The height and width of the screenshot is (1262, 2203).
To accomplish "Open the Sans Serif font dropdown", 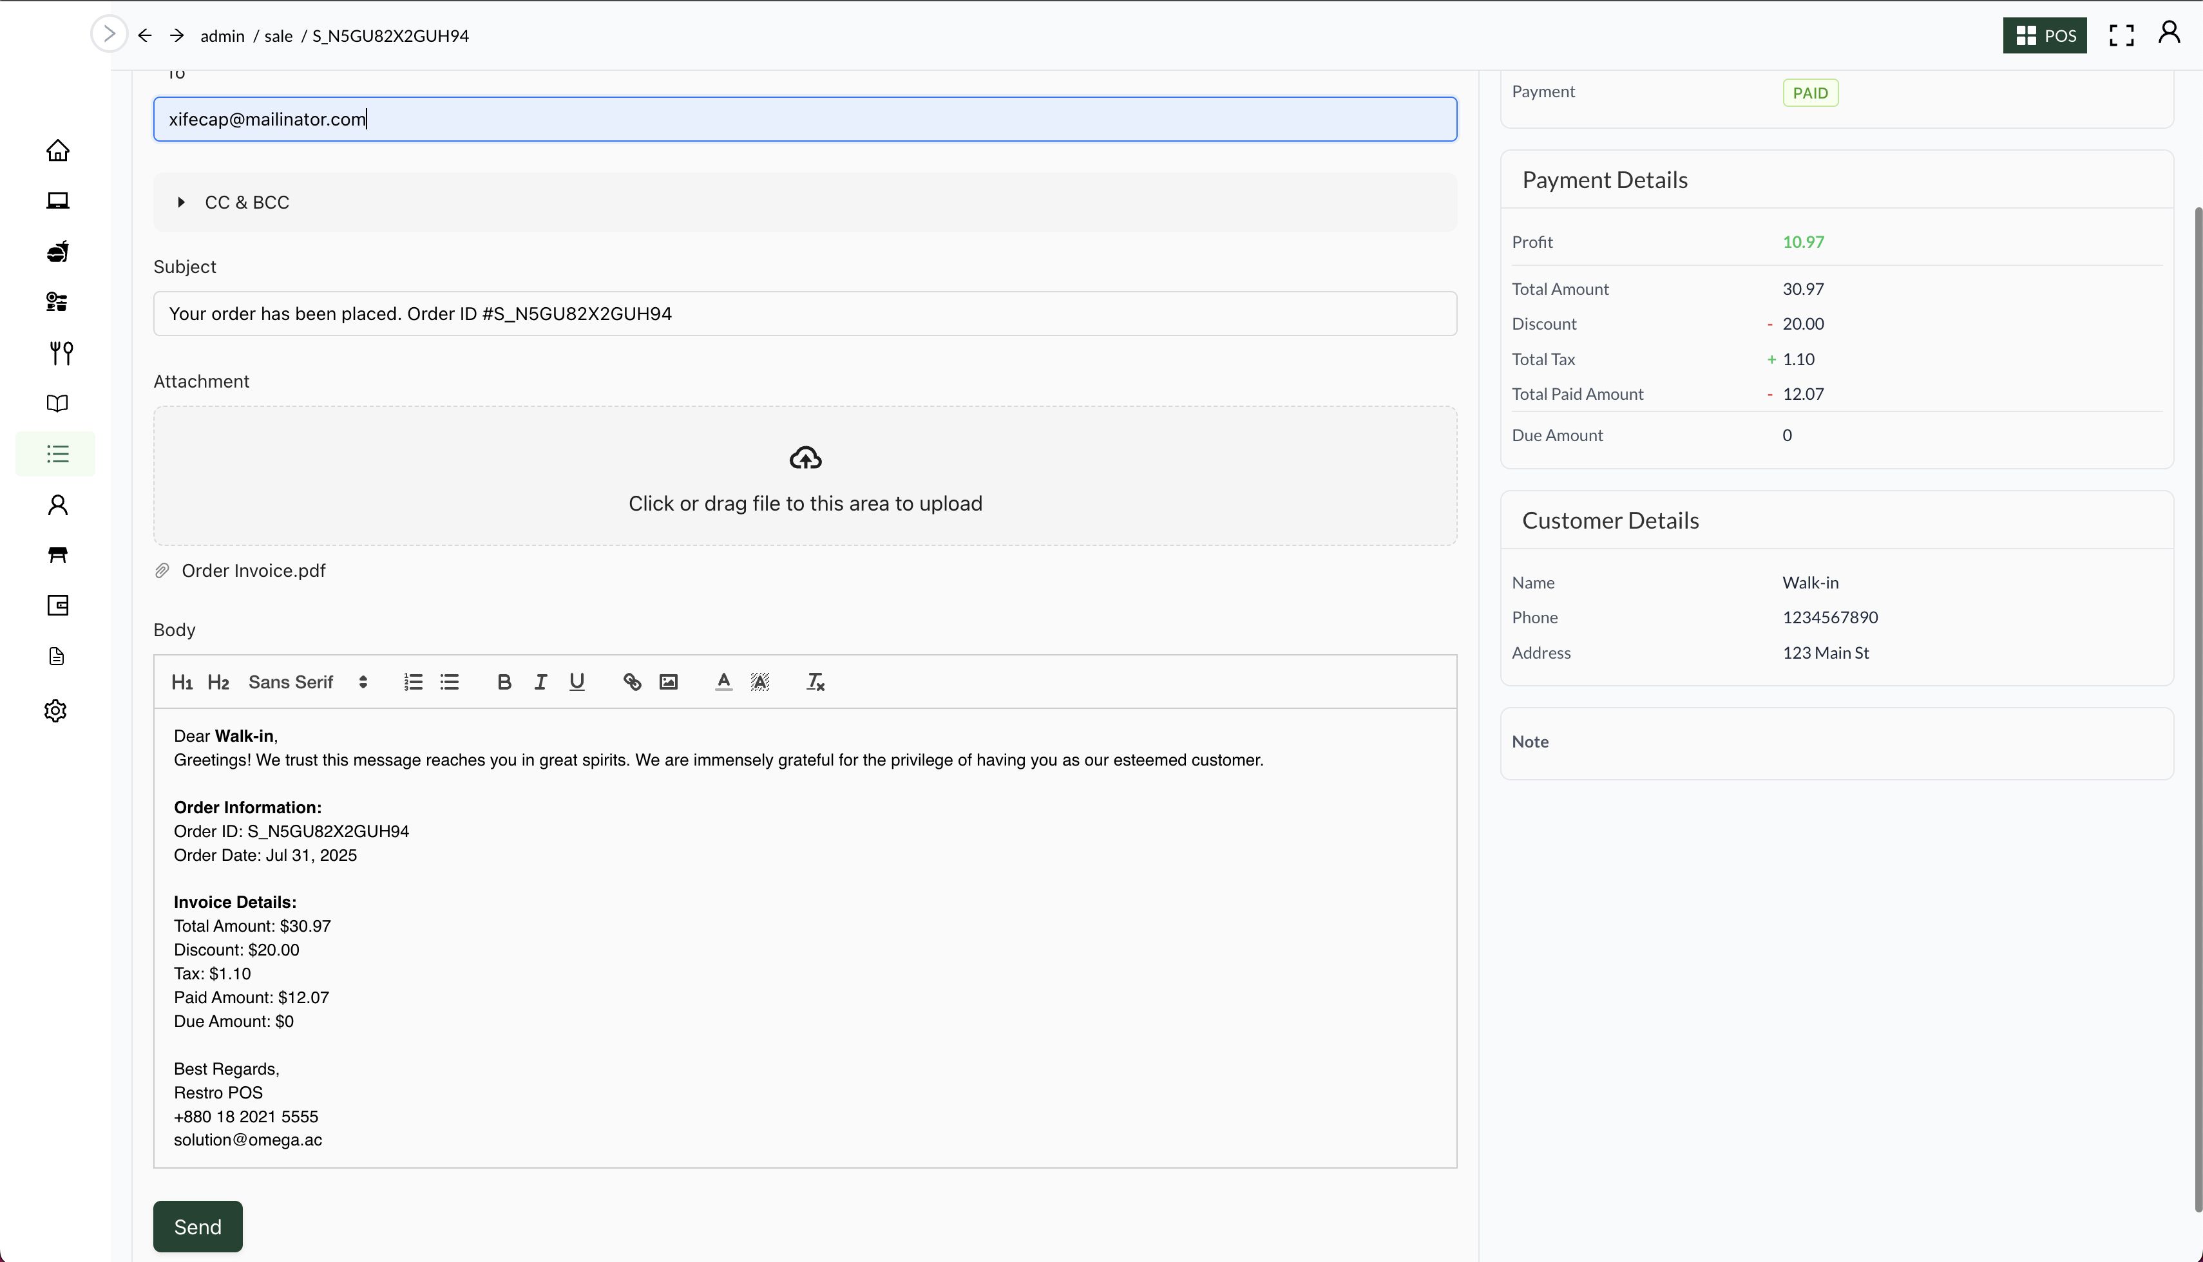I will pyautogui.click(x=308, y=682).
